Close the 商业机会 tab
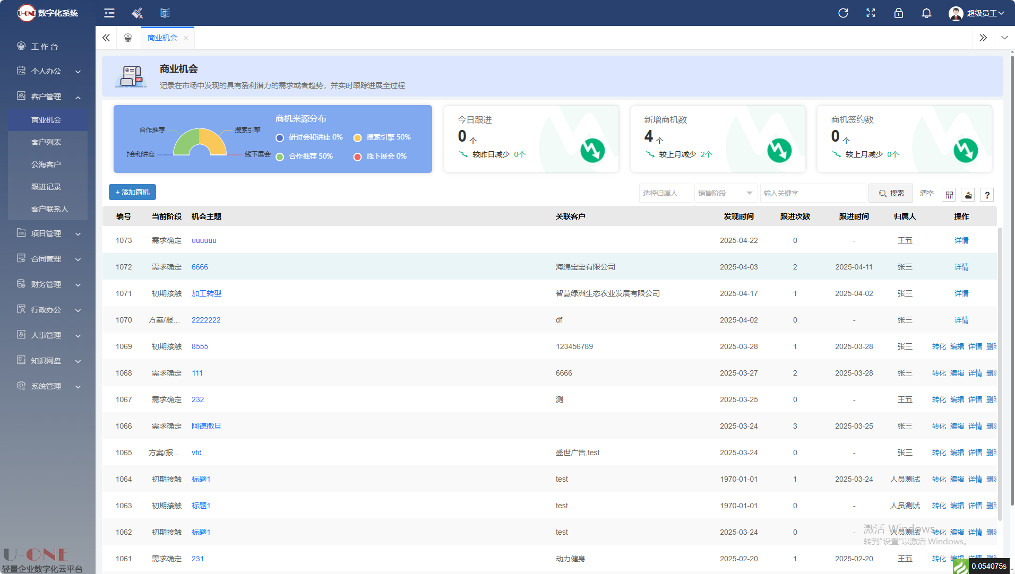The height and width of the screenshot is (574, 1015). (x=186, y=38)
